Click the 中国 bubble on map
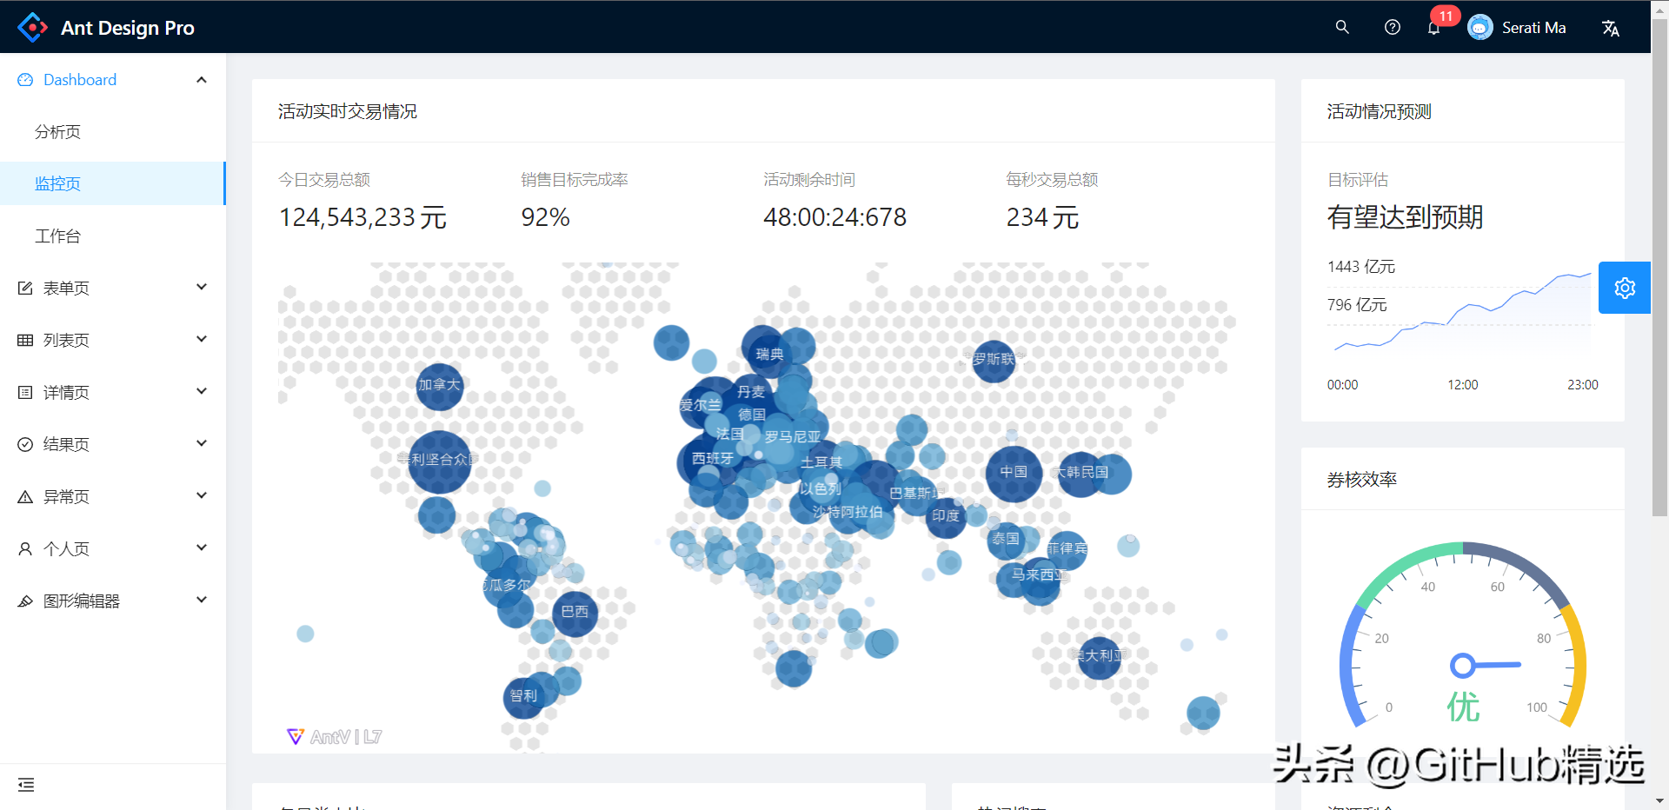The width and height of the screenshot is (1669, 810). [1014, 473]
